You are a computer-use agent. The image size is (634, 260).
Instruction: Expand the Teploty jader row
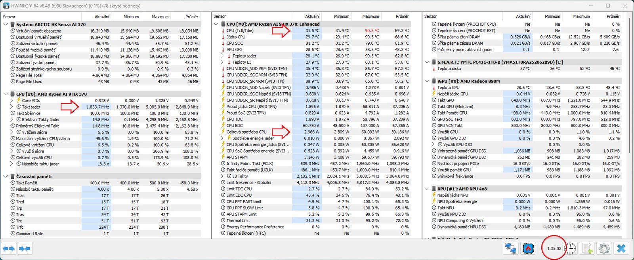pos(222,56)
